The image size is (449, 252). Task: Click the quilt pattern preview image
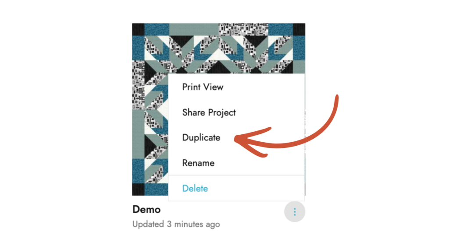[x=150, y=109]
